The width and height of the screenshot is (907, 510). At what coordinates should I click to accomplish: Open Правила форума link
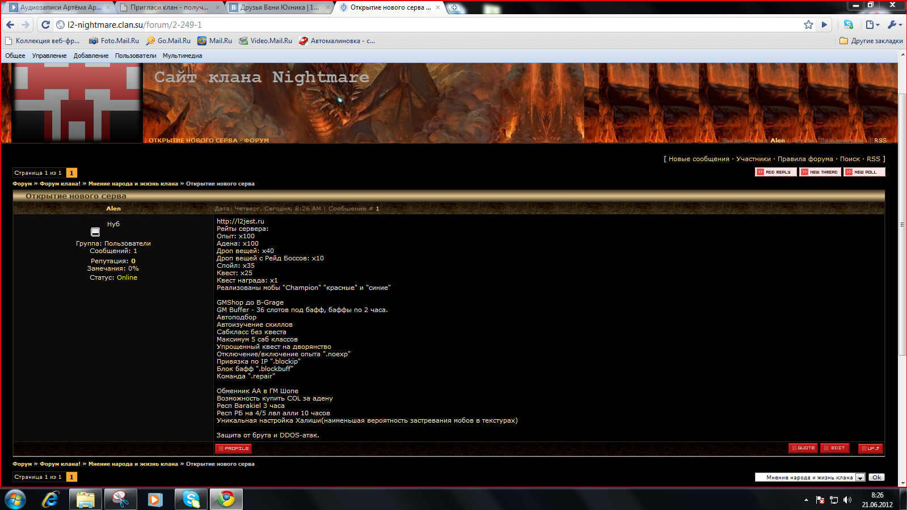(x=805, y=159)
